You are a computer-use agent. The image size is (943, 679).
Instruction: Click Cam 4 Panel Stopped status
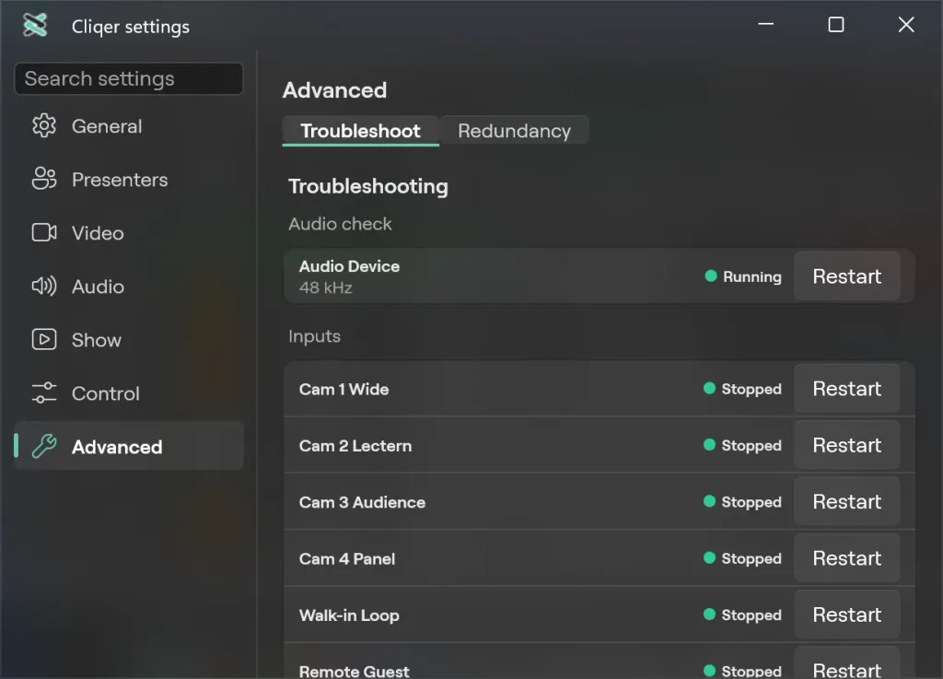742,558
